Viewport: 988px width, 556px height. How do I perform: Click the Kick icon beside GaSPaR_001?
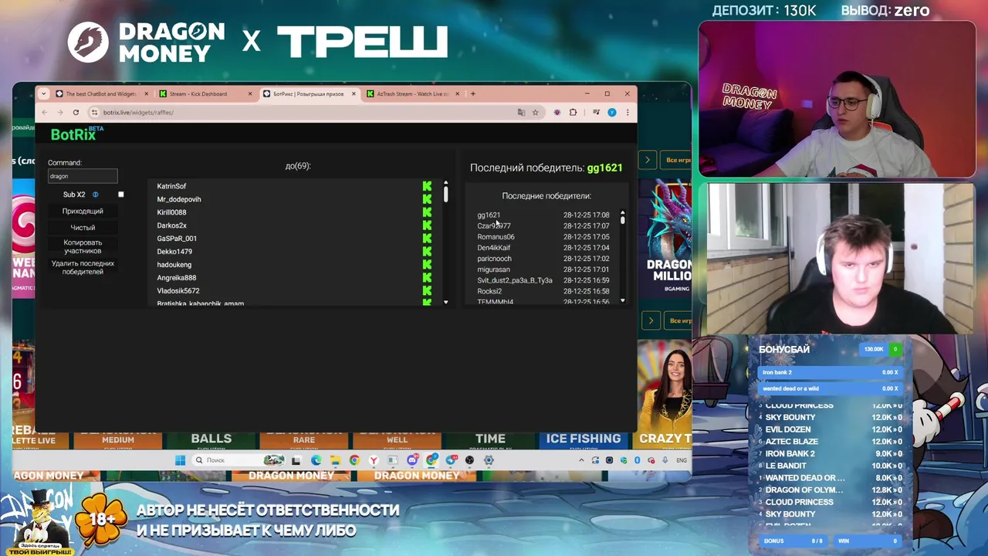427,239
